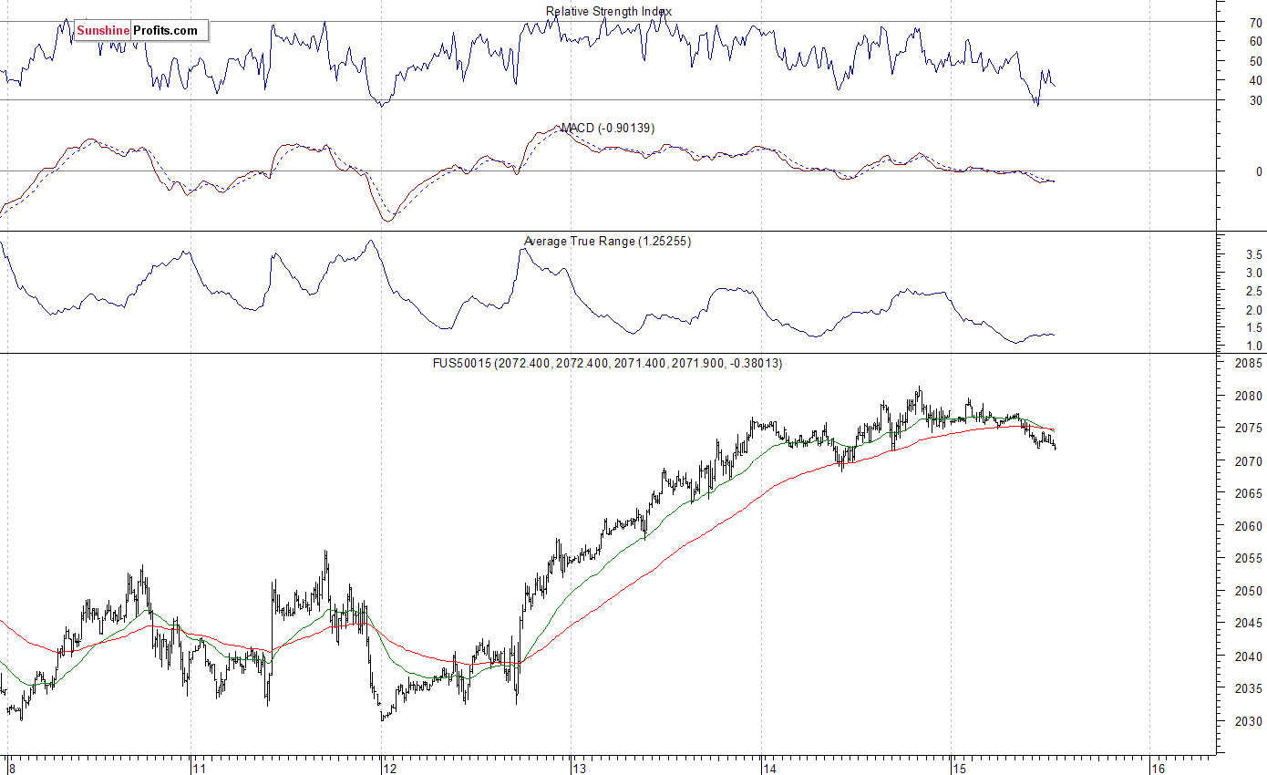The image size is (1267, 775).
Task: Click the SunshineProfits.com logo
Action: [140, 31]
